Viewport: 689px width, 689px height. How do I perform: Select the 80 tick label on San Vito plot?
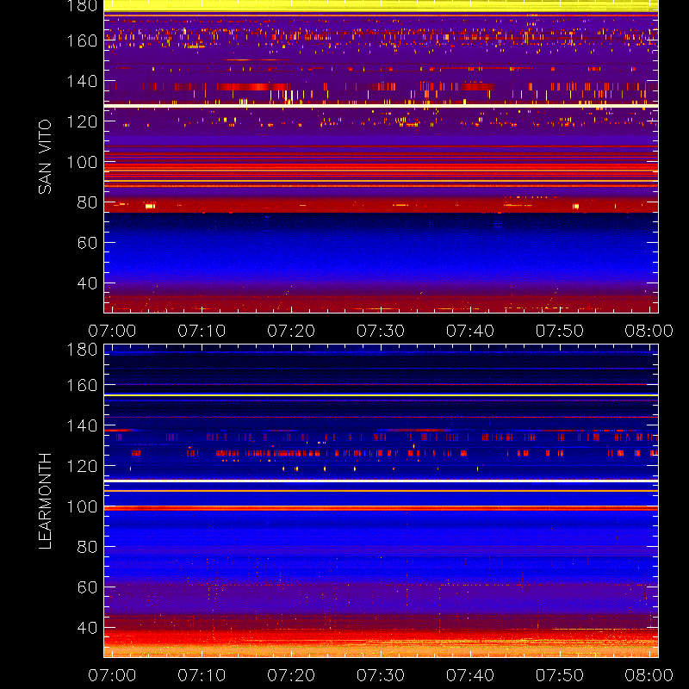point(87,202)
